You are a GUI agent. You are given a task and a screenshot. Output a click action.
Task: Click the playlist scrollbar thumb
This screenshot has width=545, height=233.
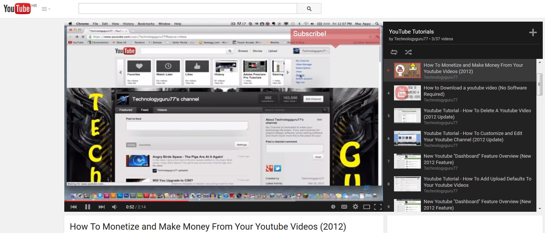click(x=539, y=84)
